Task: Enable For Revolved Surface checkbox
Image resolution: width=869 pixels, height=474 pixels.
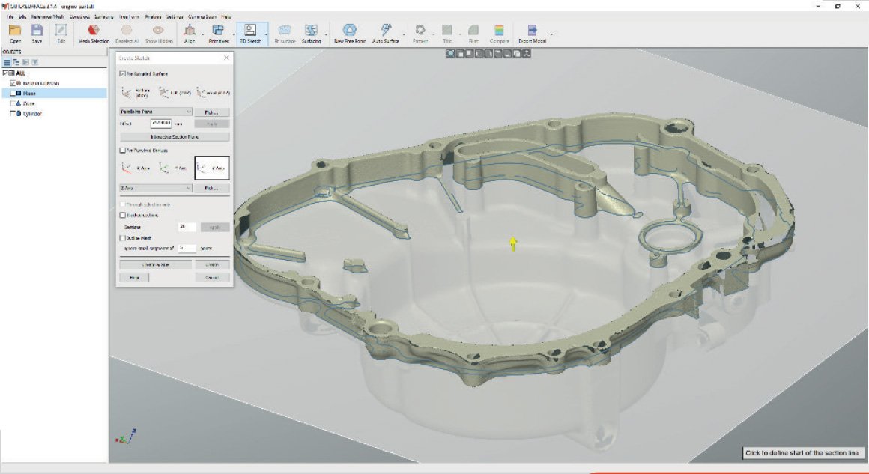Action: [x=122, y=150]
